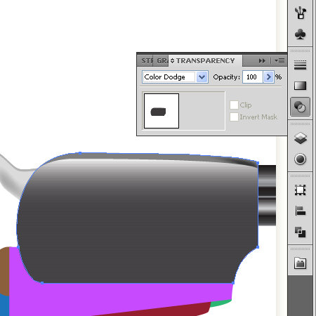316x316 pixels.
Task: Open the Pathfinder panel icon
Action: click(x=300, y=232)
